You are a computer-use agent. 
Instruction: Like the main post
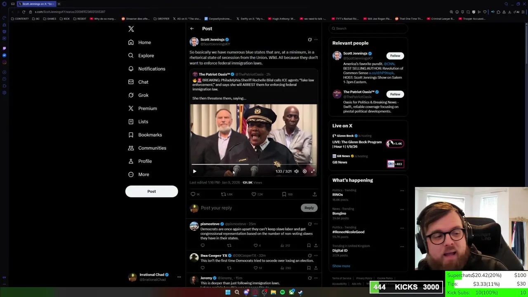254,194
